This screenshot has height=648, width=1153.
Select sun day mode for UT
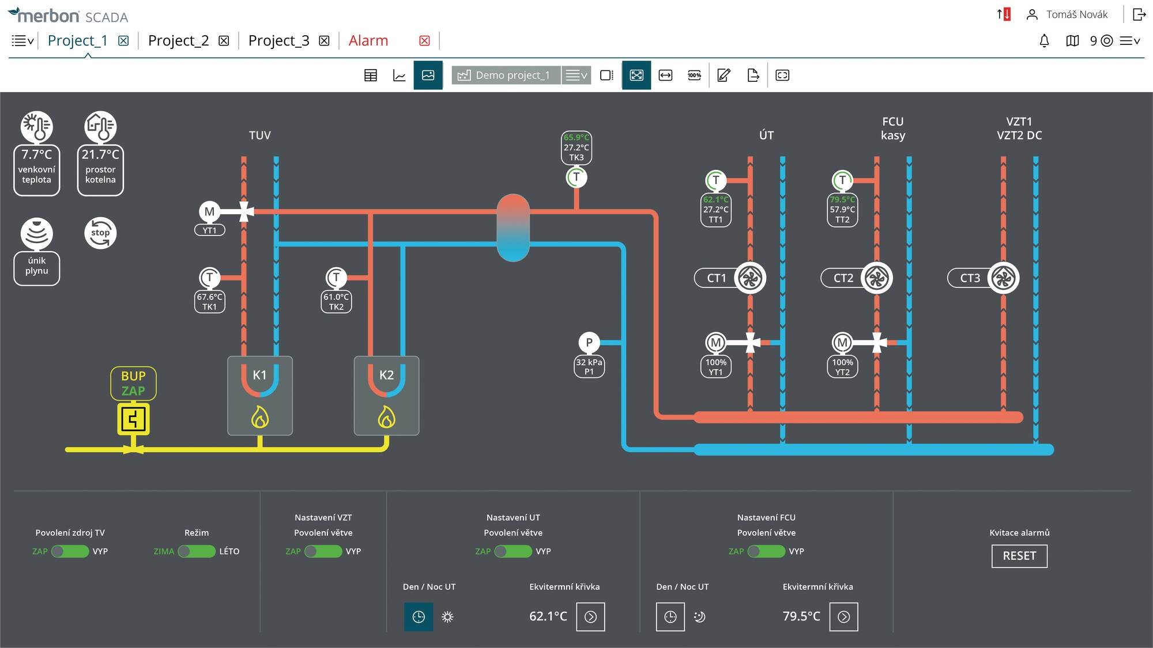click(447, 617)
